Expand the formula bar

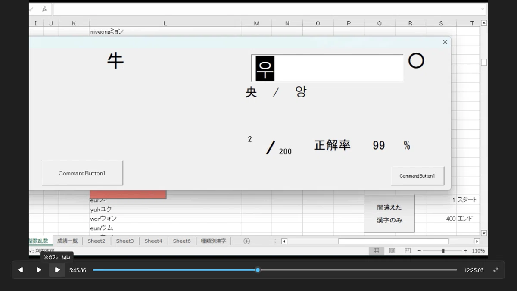pos(483,9)
